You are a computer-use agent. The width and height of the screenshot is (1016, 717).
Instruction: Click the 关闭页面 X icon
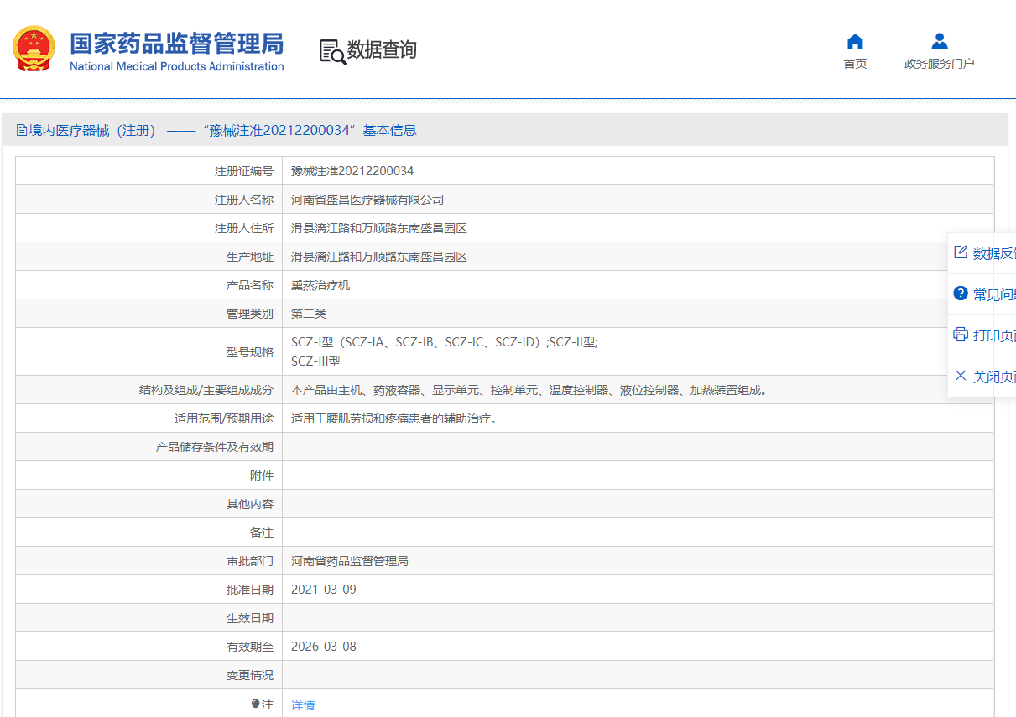(961, 376)
